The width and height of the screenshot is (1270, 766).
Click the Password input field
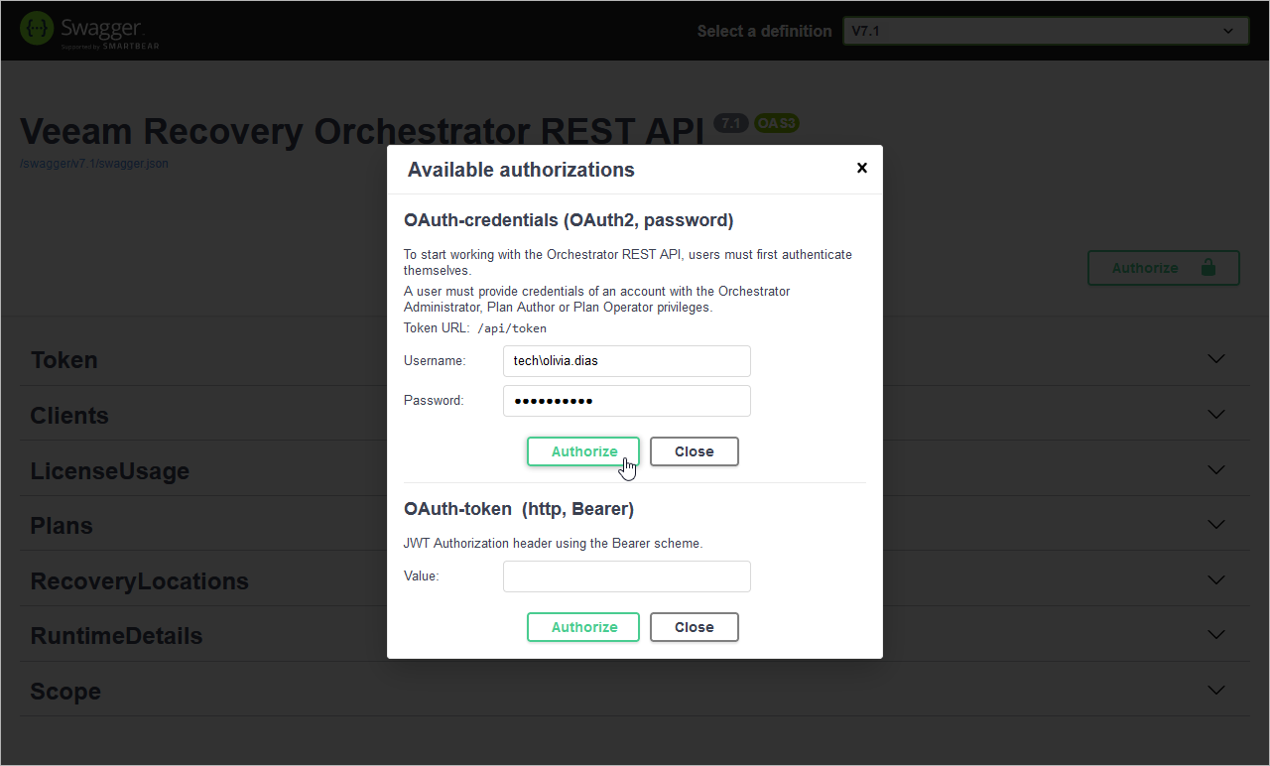(627, 401)
